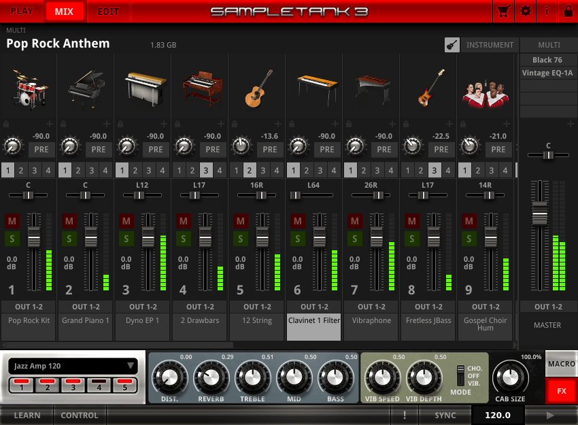Select send bus 3 on channel 2
Image resolution: width=578 pixels, height=425 pixels.
click(92, 170)
